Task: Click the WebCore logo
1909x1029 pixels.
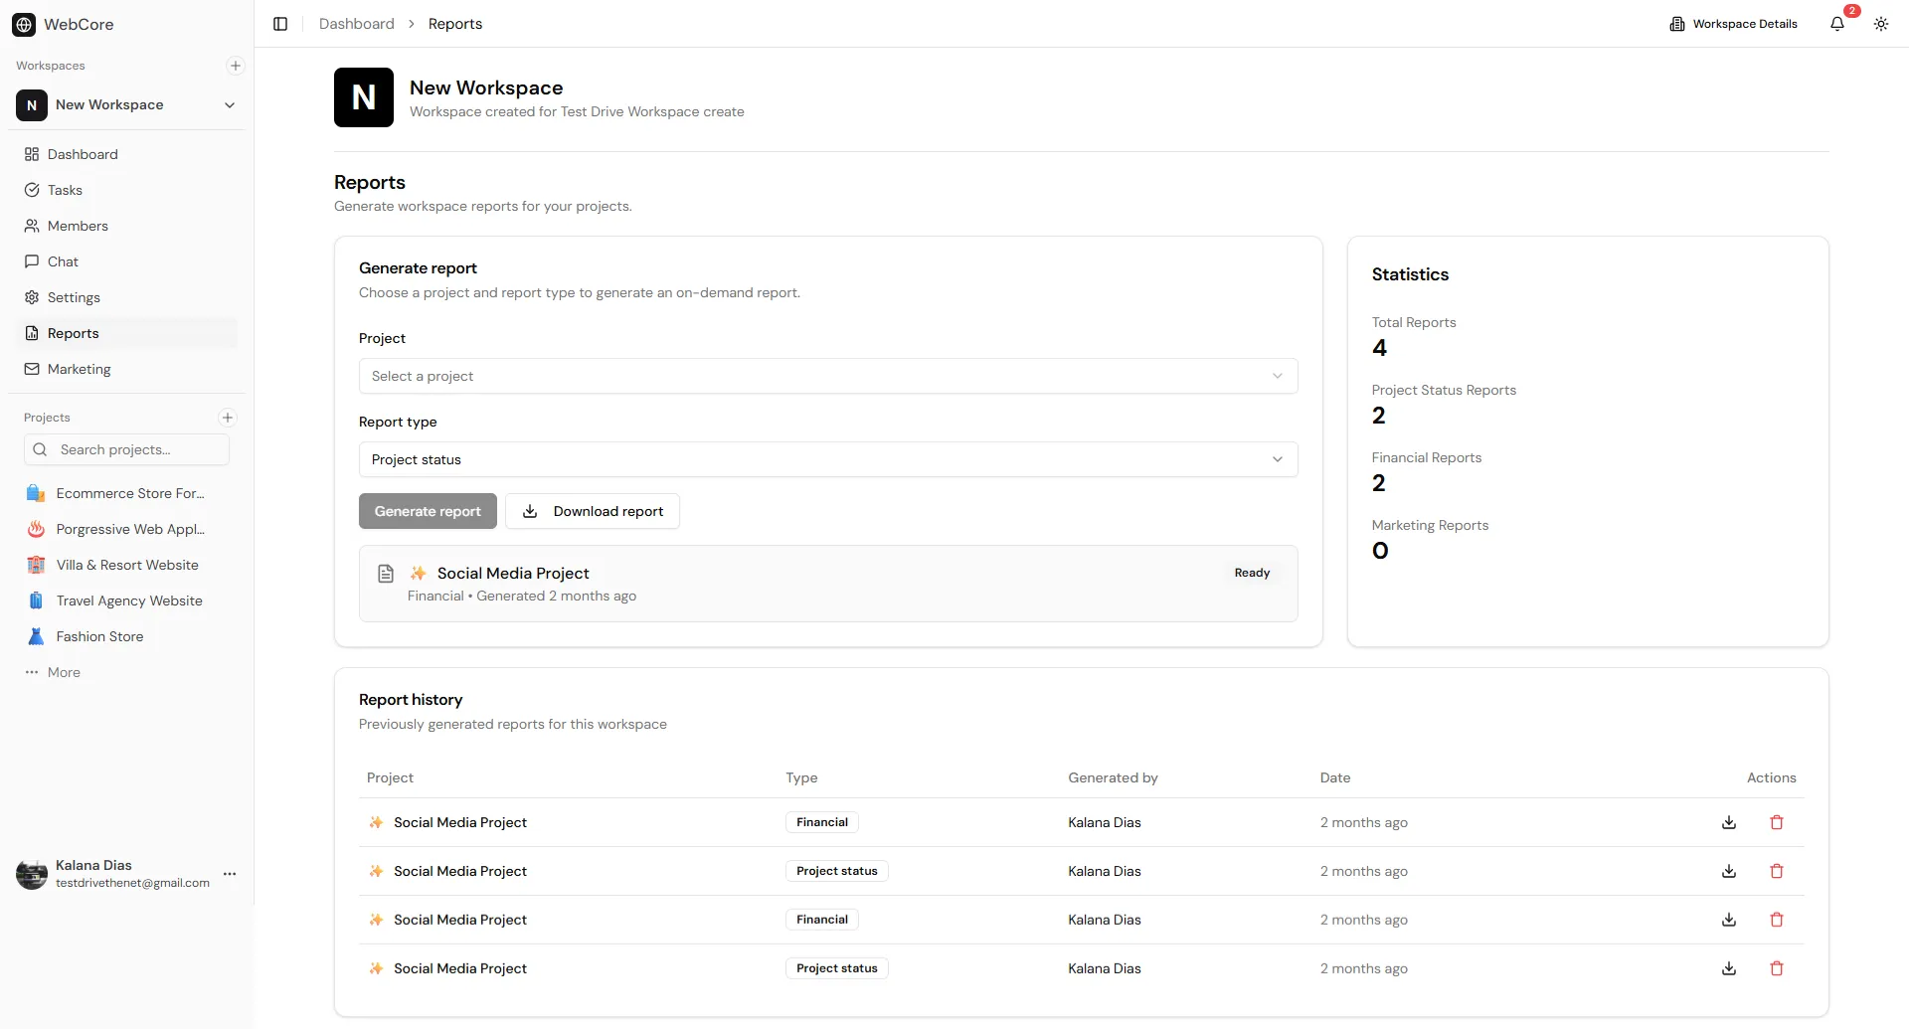Action: click(x=64, y=24)
